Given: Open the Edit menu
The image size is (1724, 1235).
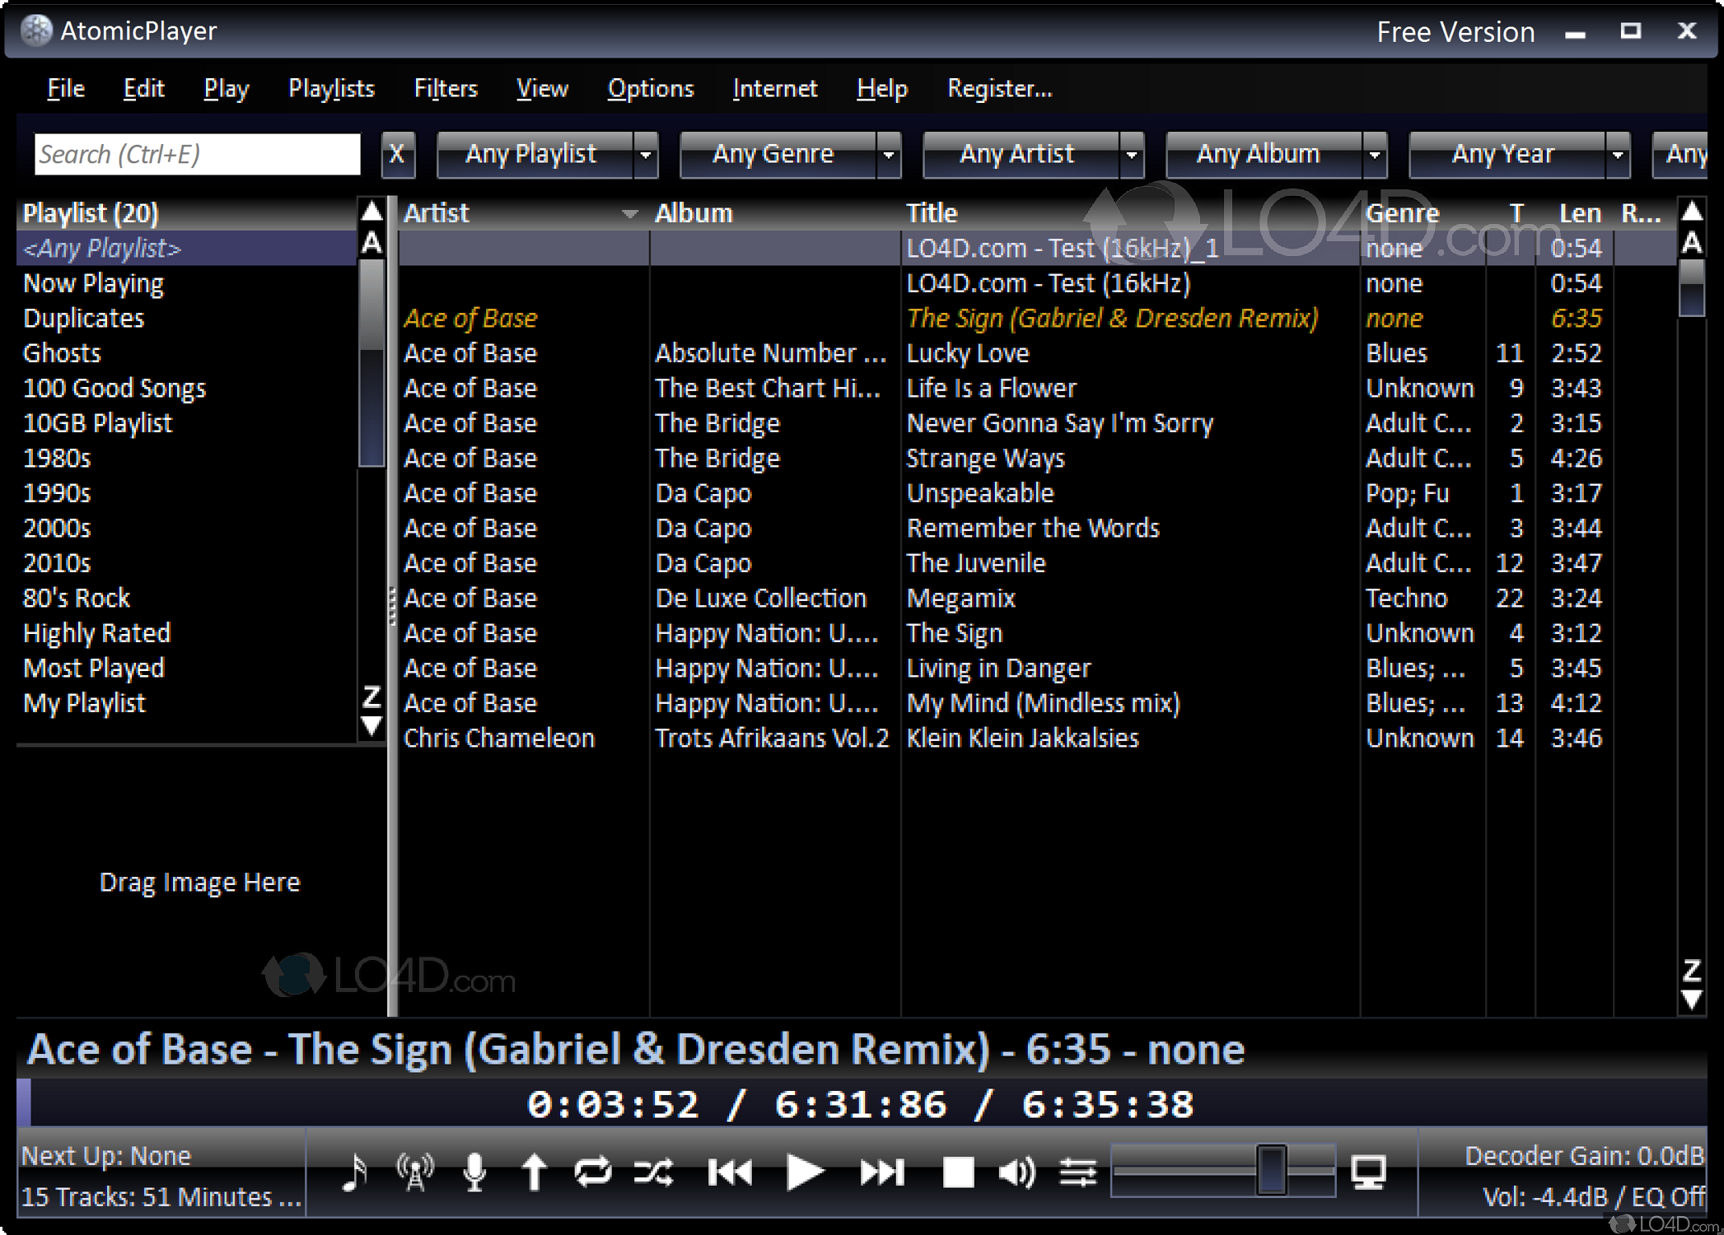Looking at the screenshot, I should [x=144, y=88].
